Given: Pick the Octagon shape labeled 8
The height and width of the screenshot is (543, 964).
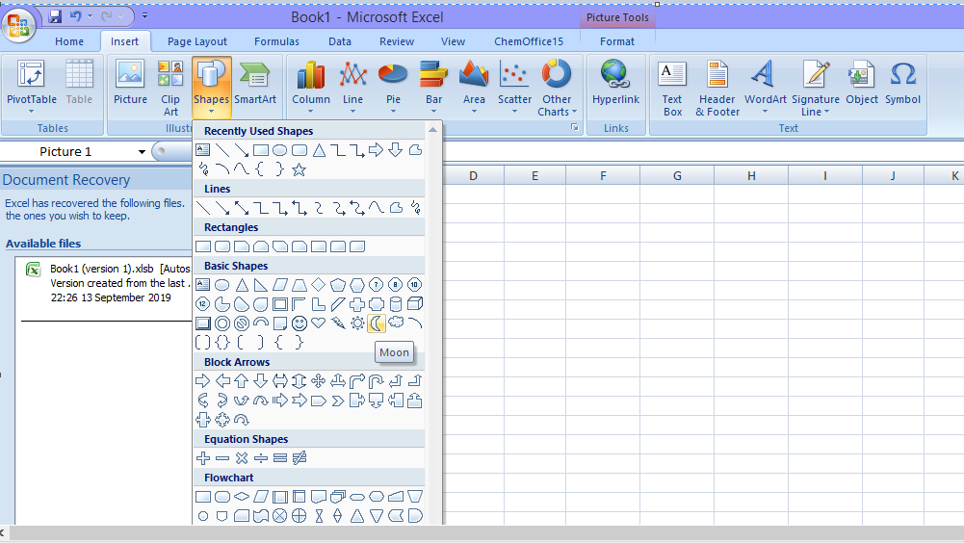Looking at the screenshot, I should [395, 285].
